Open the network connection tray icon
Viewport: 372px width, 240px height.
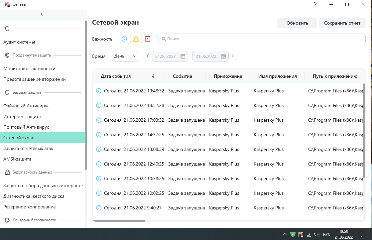click(309, 235)
